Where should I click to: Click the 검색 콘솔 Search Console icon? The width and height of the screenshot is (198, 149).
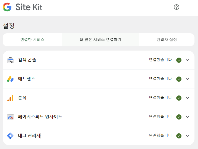click(x=10, y=60)
